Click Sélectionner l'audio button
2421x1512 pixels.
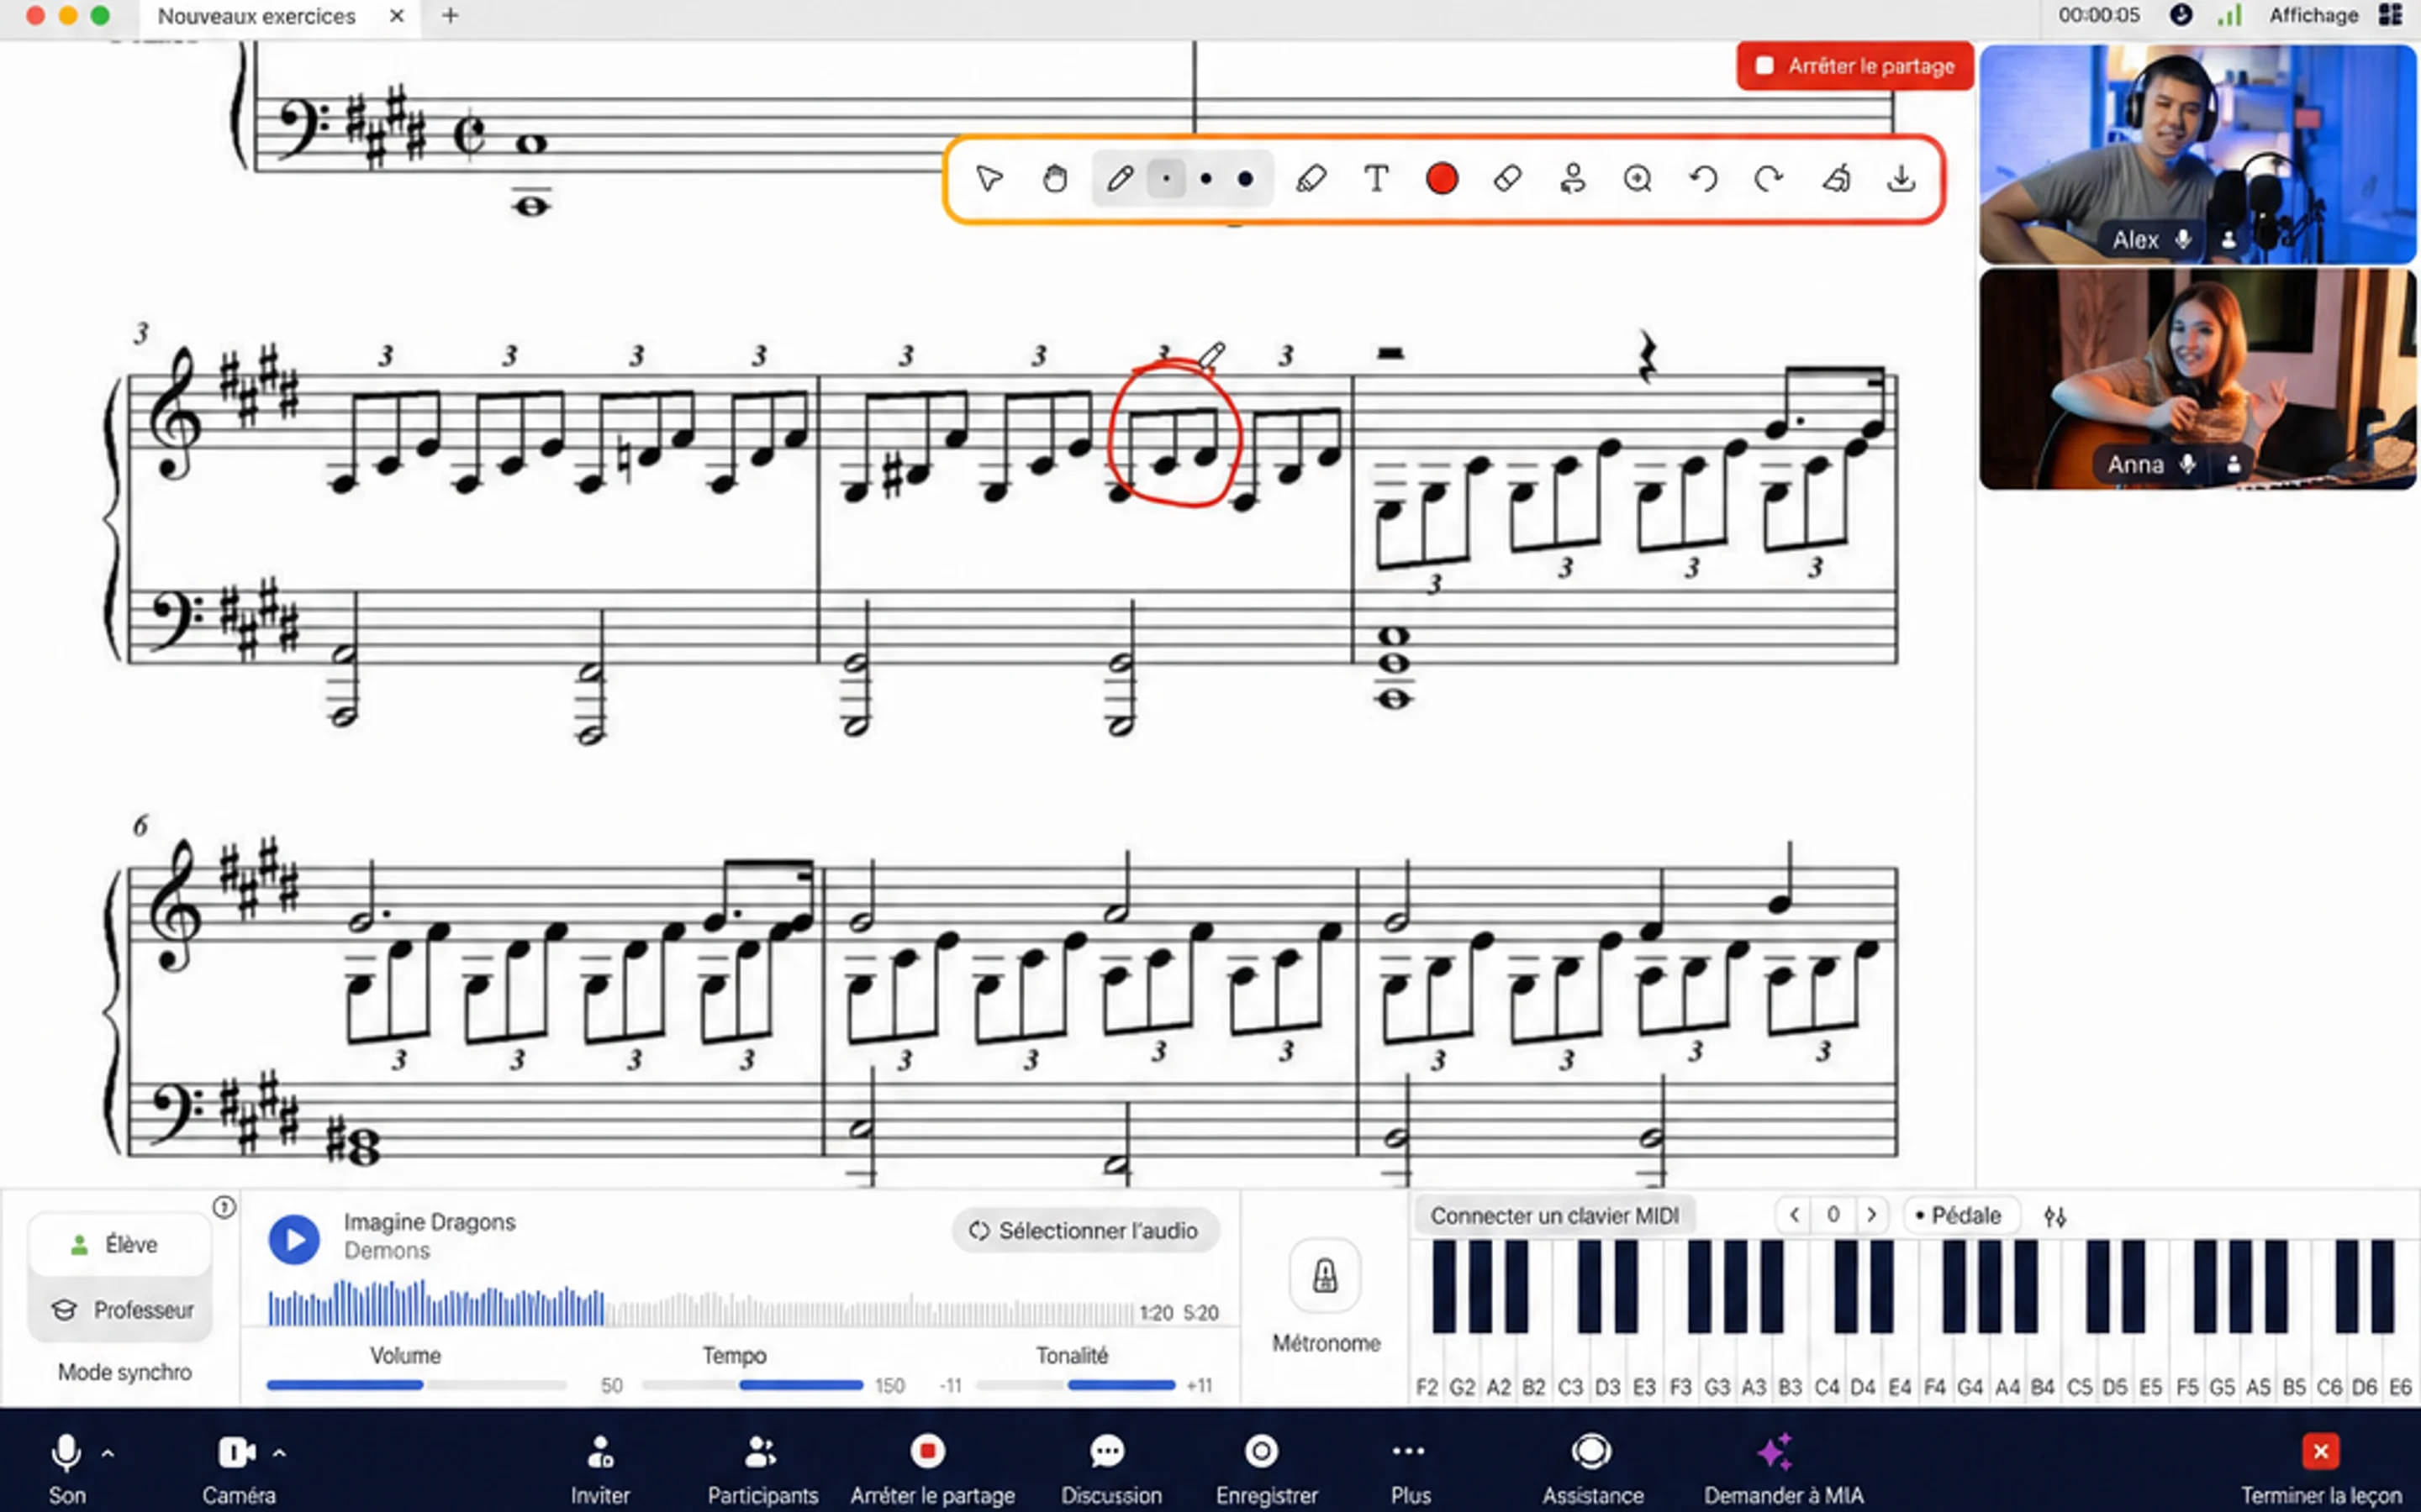1085,1231
